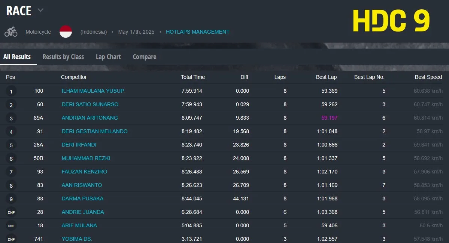This screenshot has height=243, width=449.
Task: Open competitor DERI IRFANDI
Action: pos(79,145)
